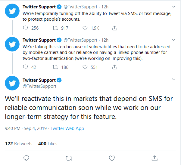
Task: Share the first tweet about SMS
Action: pyautogui.click(x=114, y=28)
